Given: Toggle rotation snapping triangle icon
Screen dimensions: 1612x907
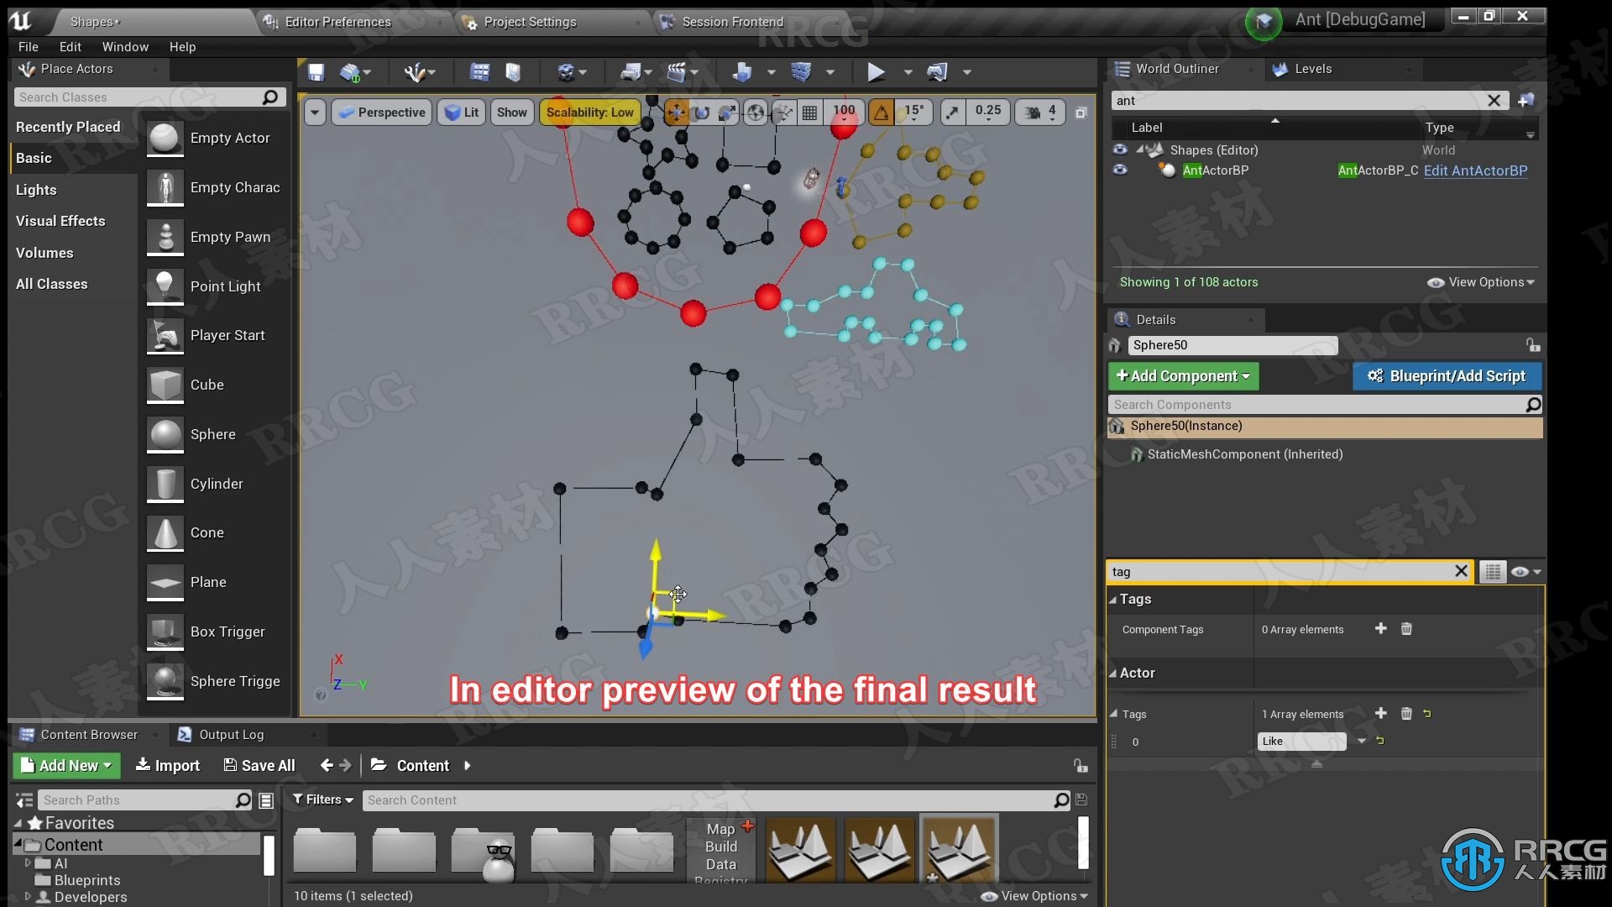Looking at the screenshot, I should 881,113.
